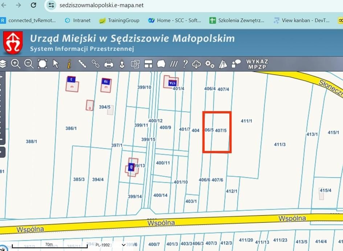The width and height of the screenshot is (343, 251).
Task: Open the speech bubble comment tool
Action: [x=161, y=64]
